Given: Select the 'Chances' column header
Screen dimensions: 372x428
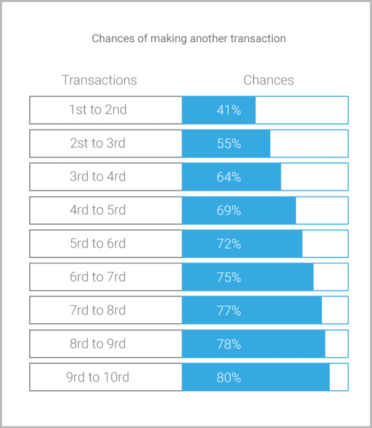Looking at the screenshot, I should [268, 80].
